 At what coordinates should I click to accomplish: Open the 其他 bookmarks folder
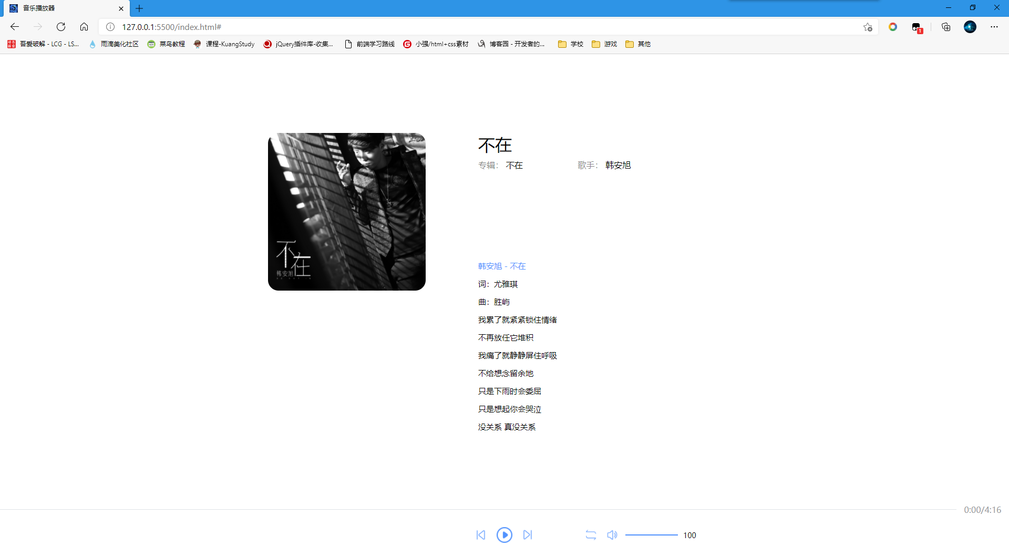coord(637,44)
